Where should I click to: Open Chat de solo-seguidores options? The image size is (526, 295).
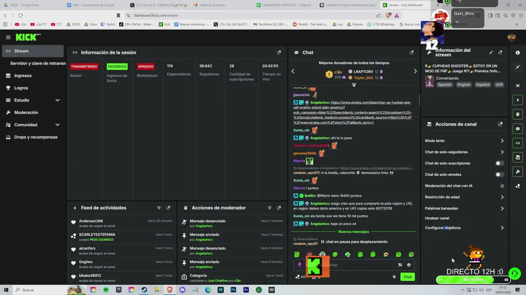click(x=464, y=152)
